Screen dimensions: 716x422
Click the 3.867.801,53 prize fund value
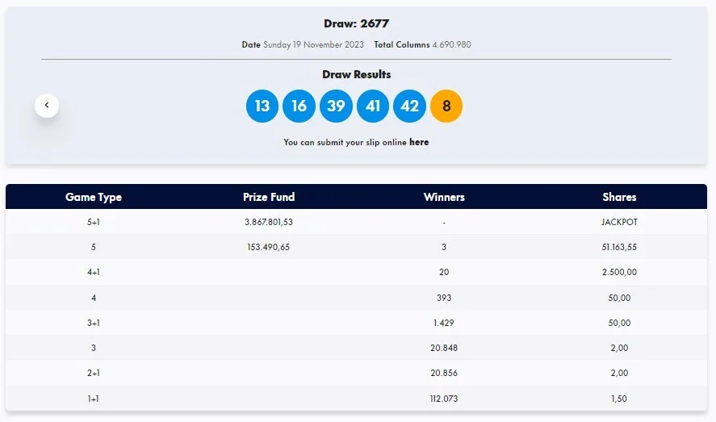click(269, 222)
